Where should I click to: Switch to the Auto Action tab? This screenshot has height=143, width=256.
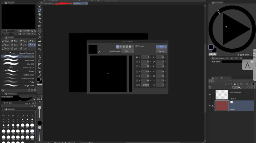[x=227, y=78]
